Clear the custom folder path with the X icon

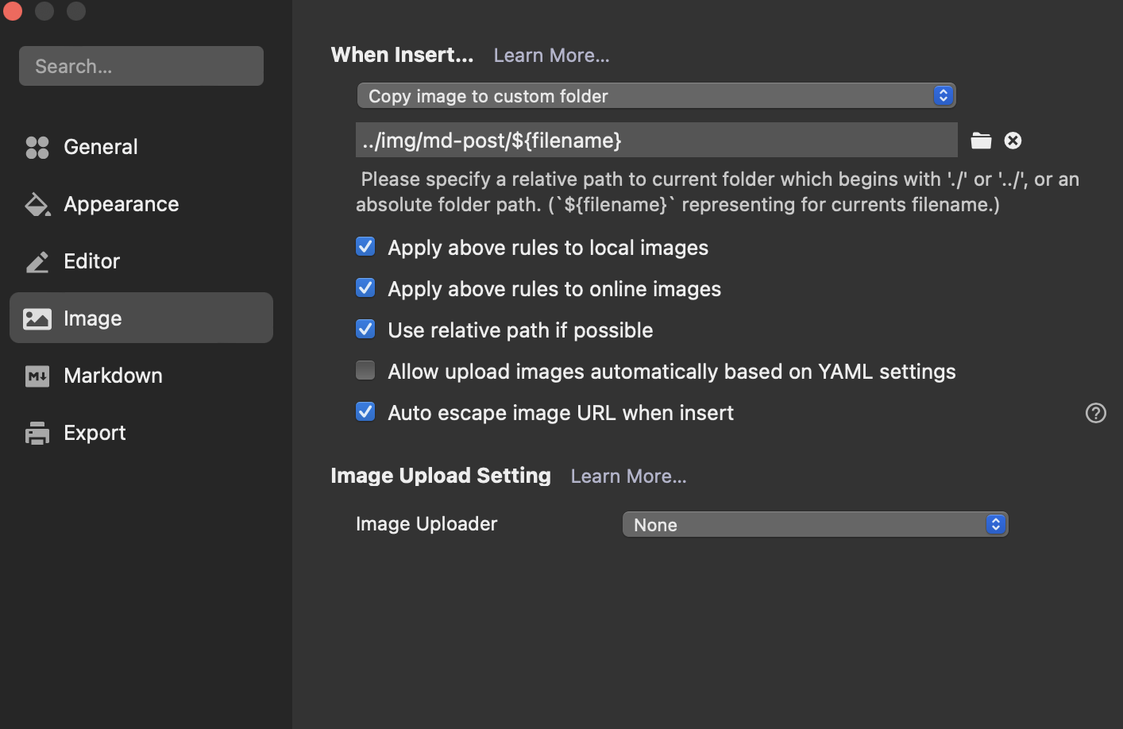[x=1013, y=141]
